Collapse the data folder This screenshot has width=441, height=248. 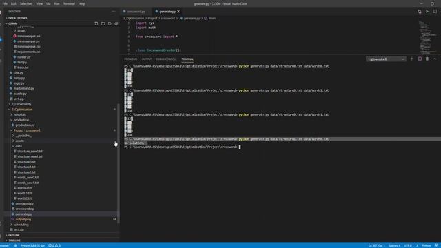pos(19,146)
